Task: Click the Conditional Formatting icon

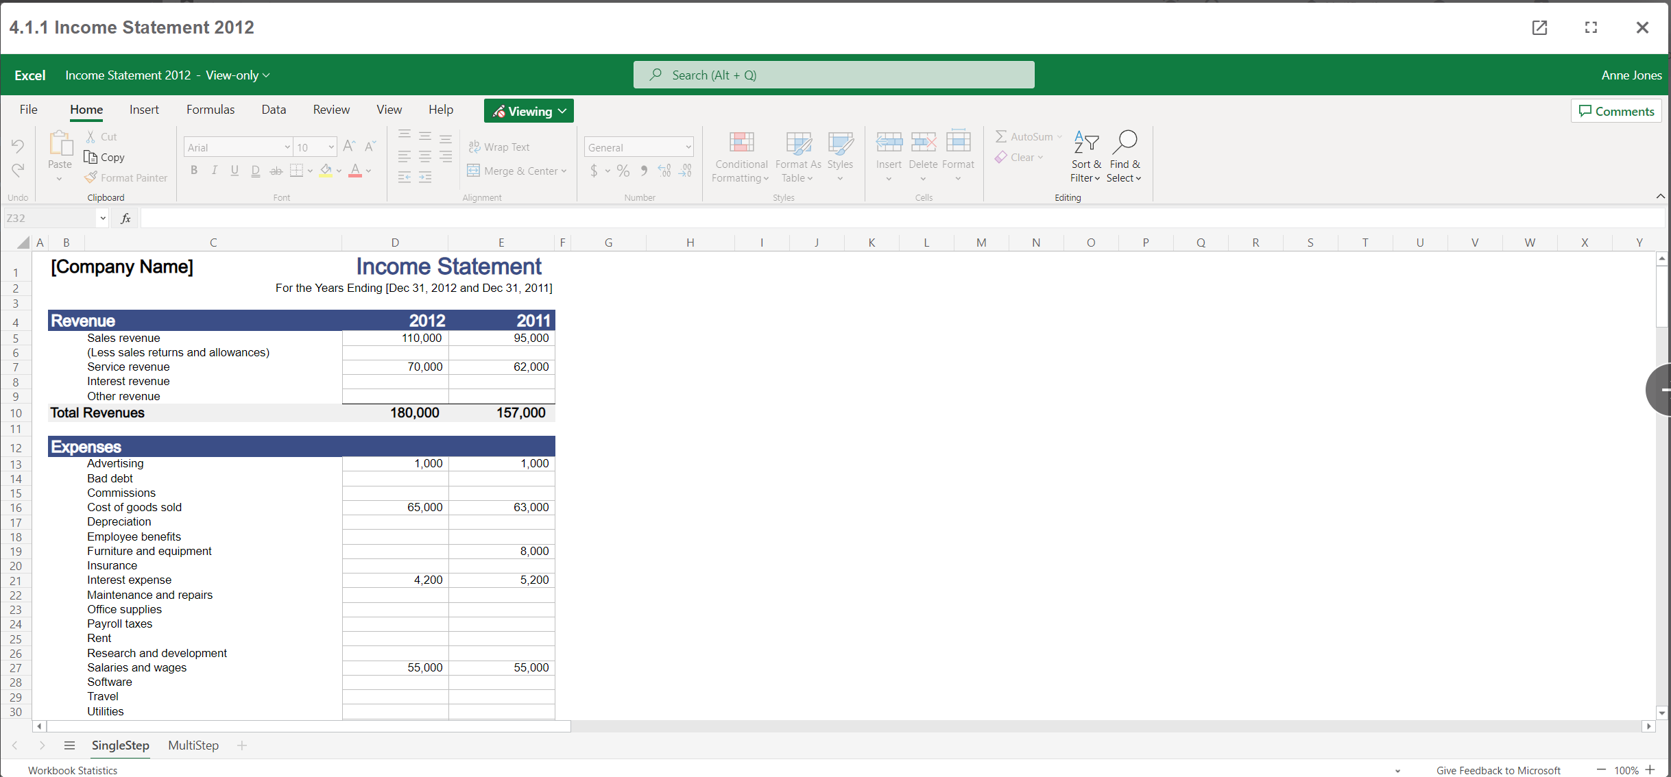Action: point(741,143)
